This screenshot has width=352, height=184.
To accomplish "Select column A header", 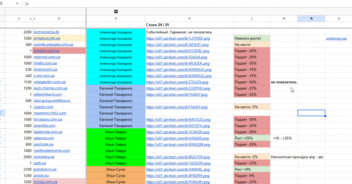I will [19, 19].
